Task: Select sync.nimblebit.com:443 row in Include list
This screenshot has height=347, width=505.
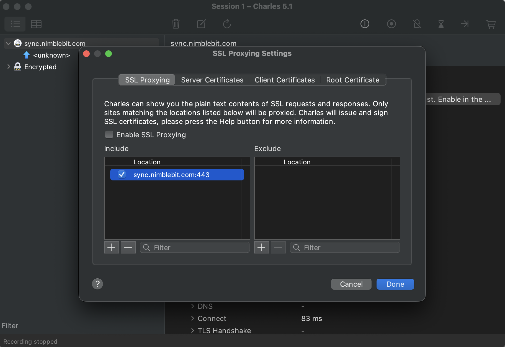Action: point(177,175)
